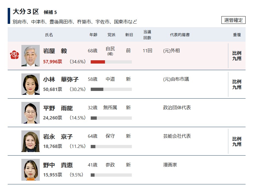Click the 大分３区 district heading
Image resolution: width=259 pixels, height=186 pixels.
(26, 12)
